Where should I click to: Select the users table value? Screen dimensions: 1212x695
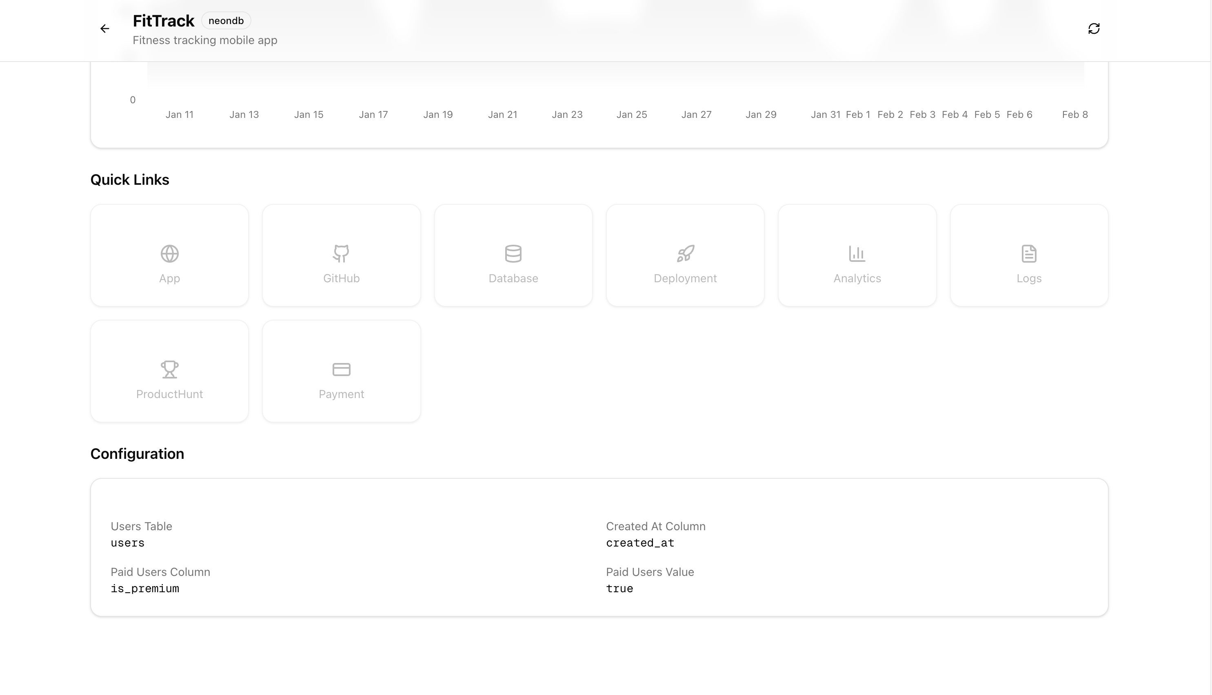(x=127, y=543)
